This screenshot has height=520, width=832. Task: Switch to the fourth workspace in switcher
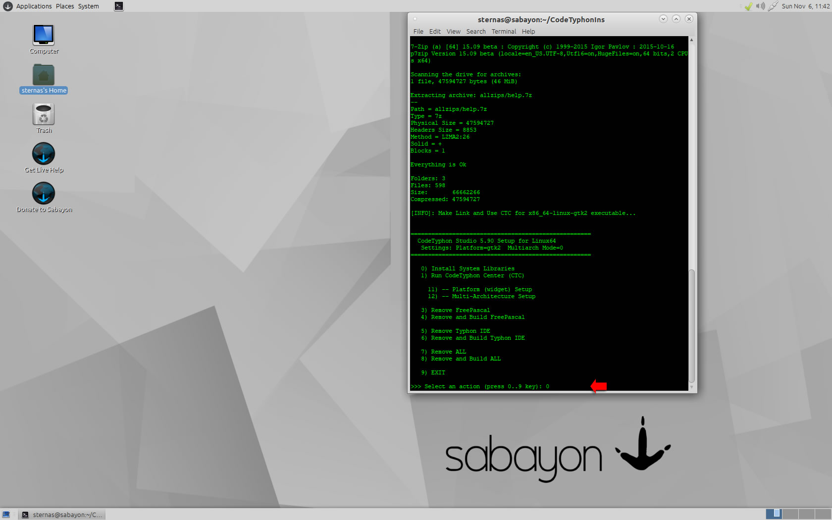click(823, 514)
